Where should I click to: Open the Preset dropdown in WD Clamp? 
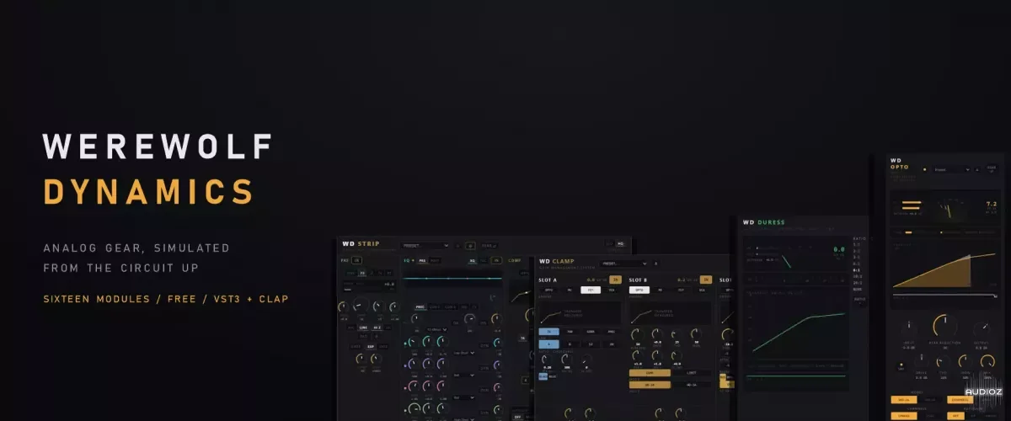click(623, 264)
